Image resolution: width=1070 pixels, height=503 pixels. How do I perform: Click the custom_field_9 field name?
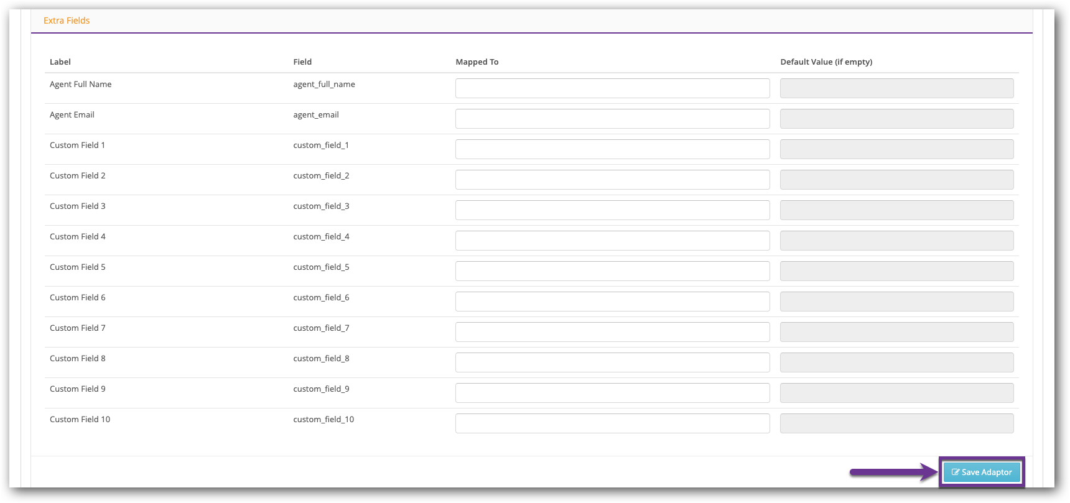(321, 389)
